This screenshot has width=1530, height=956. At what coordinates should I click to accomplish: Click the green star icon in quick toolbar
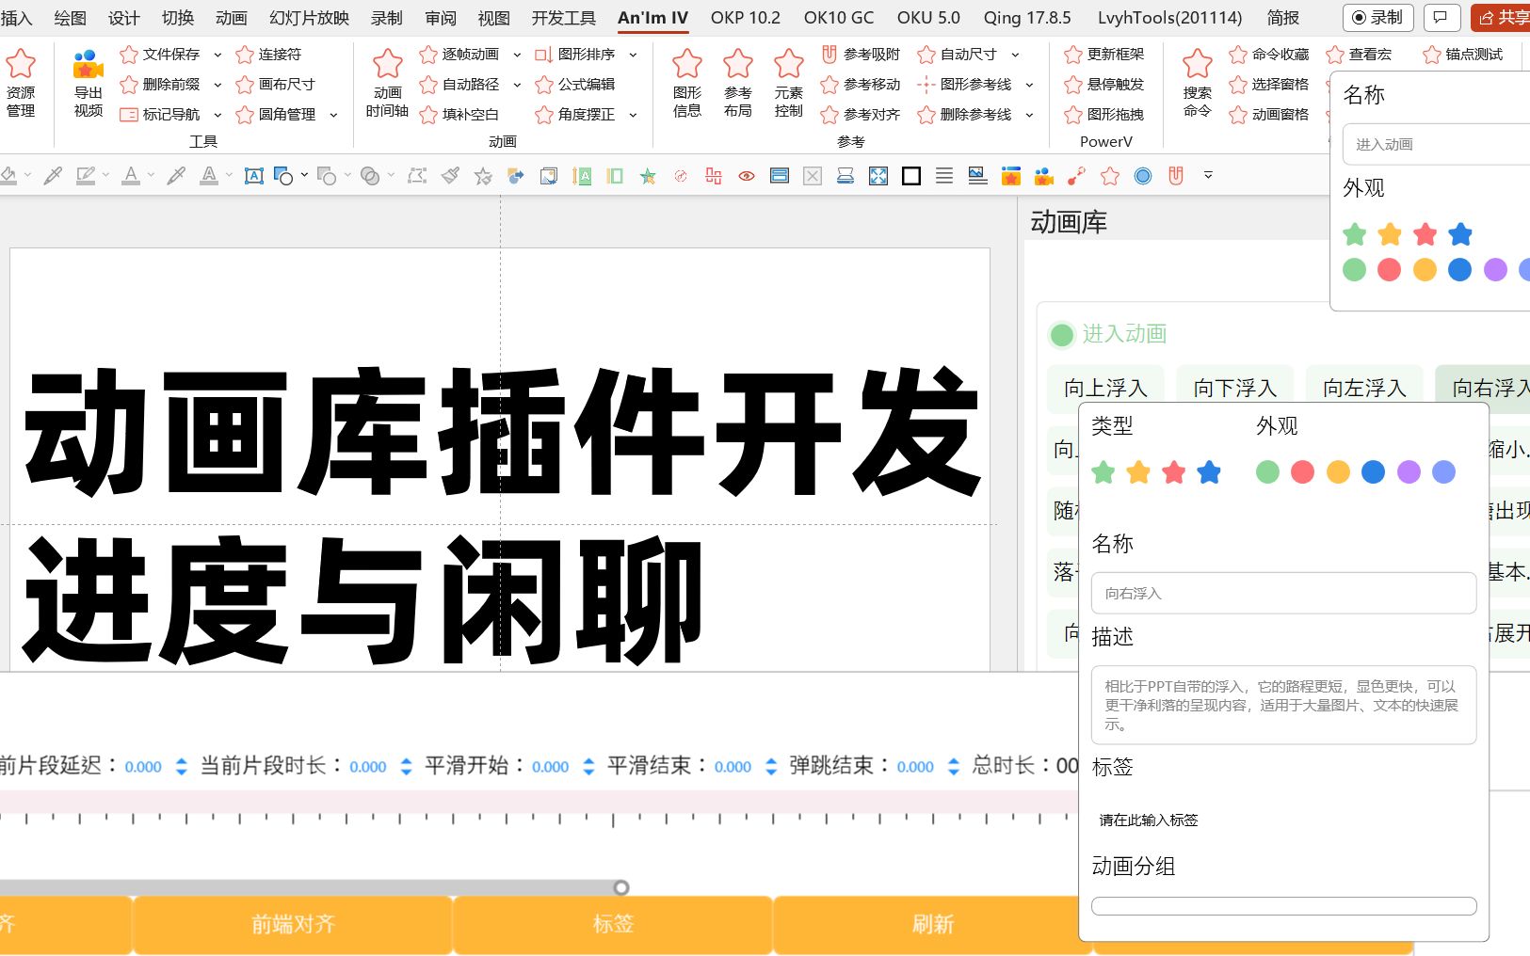tap(648, 176)
